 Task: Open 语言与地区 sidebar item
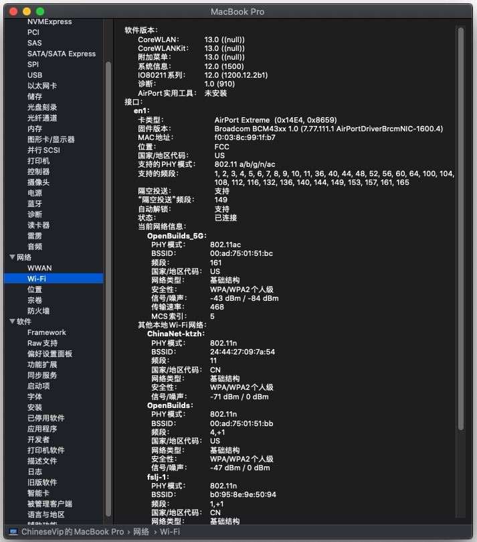click(x=46, y=515)
